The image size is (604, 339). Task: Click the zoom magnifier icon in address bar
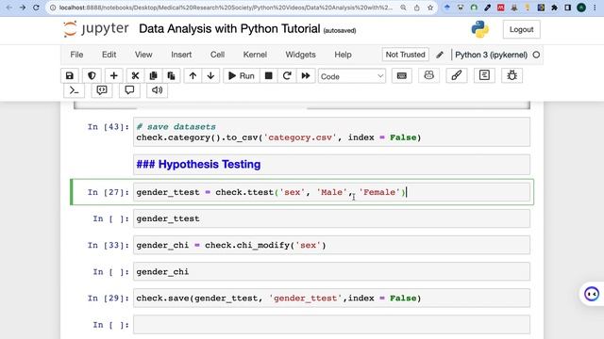click(403, 8)
